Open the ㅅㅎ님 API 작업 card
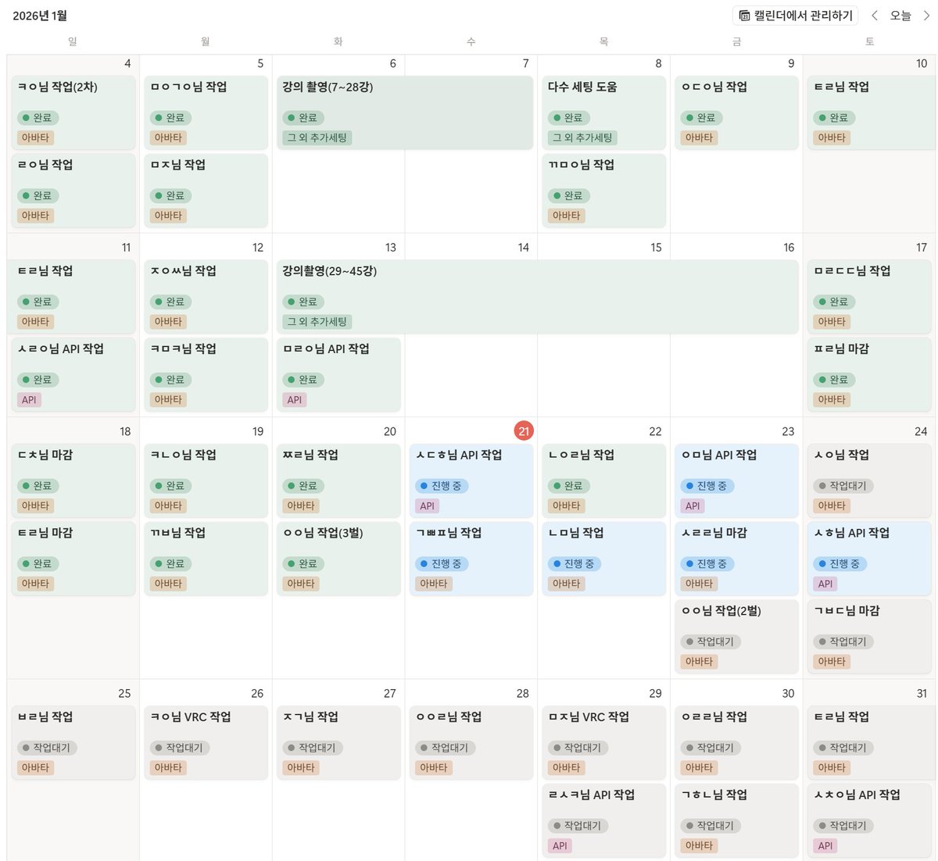The width and height of the screenshot is (938, 861). (869, 559)
